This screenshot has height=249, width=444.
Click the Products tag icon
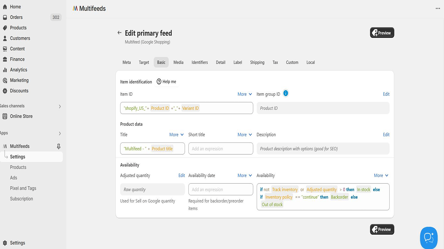tap(5, 28)
